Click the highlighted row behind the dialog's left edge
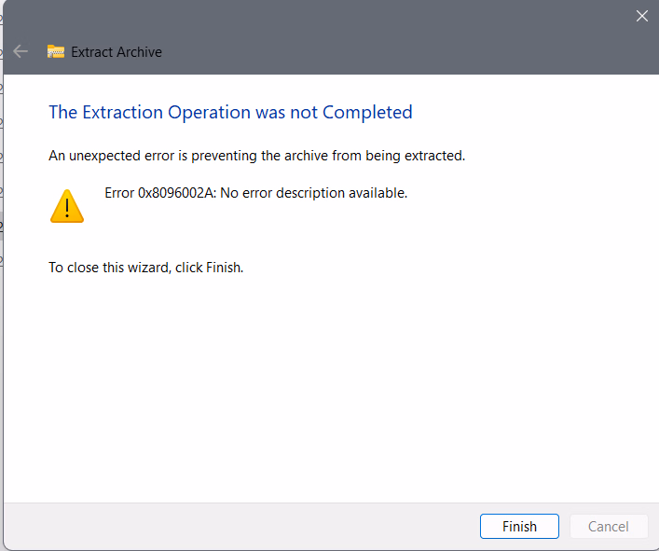 click(x=2, y=227)
